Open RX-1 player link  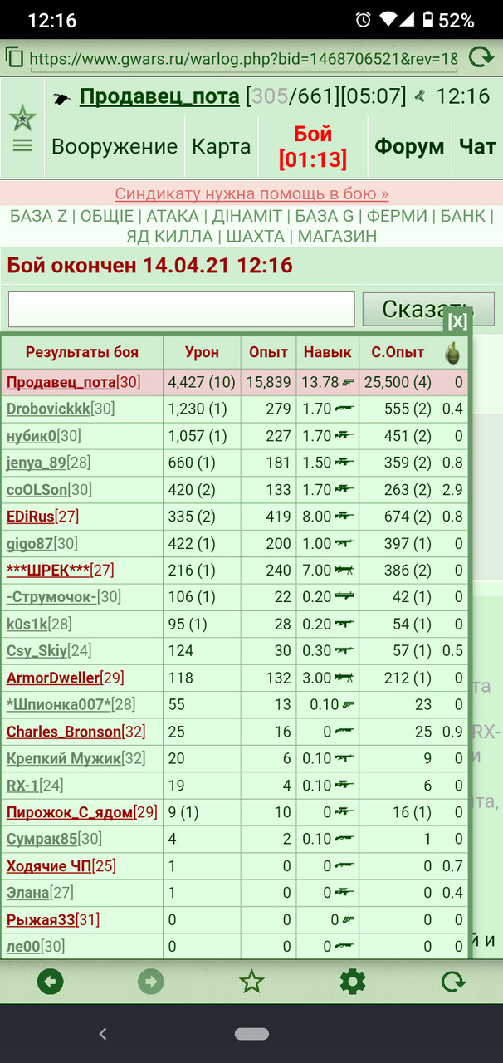pyautogui.click(x=23, y=786)
